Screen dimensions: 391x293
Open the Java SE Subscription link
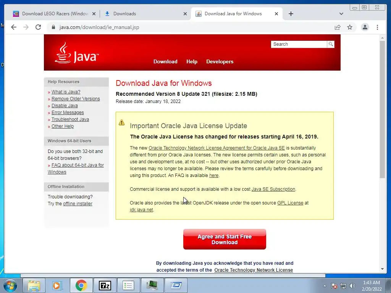pos(273,189)
